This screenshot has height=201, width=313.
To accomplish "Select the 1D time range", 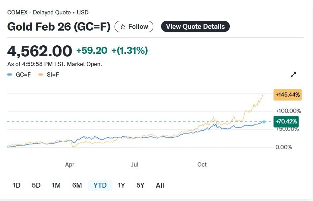I will pos(17,185).
